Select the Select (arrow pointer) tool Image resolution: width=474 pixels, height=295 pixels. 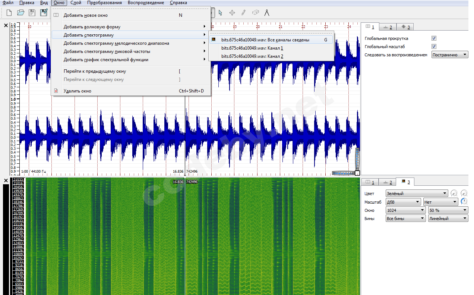coord(220,13)
